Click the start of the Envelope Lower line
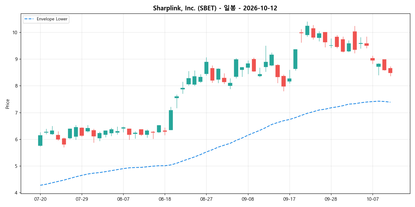Viewport: 415px width, 207px height. 40,185
